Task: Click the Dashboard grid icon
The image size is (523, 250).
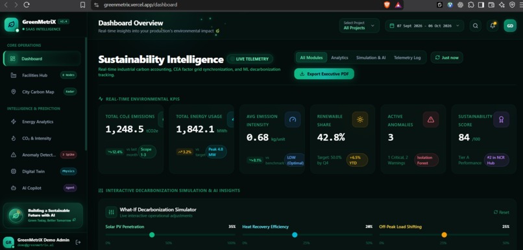Action: click(13, 58)
